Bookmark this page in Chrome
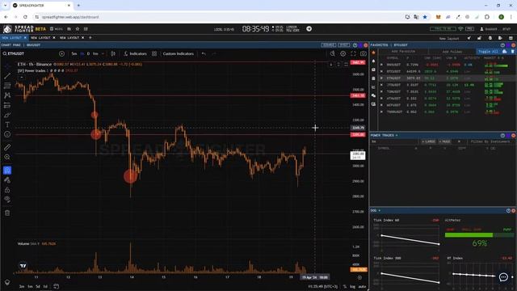Screen dimensions: 517x291 (x=425, y=17)
